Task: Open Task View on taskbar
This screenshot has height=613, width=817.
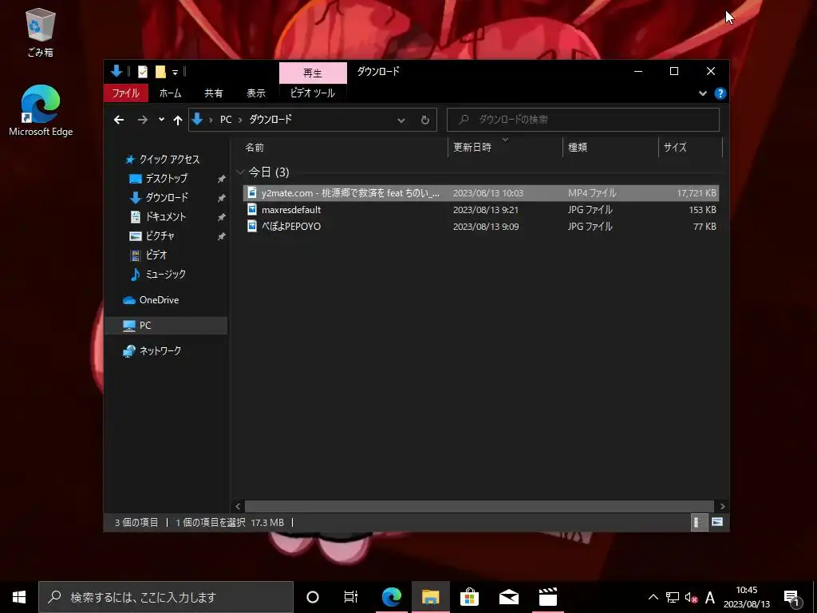Action: (351, 597)
